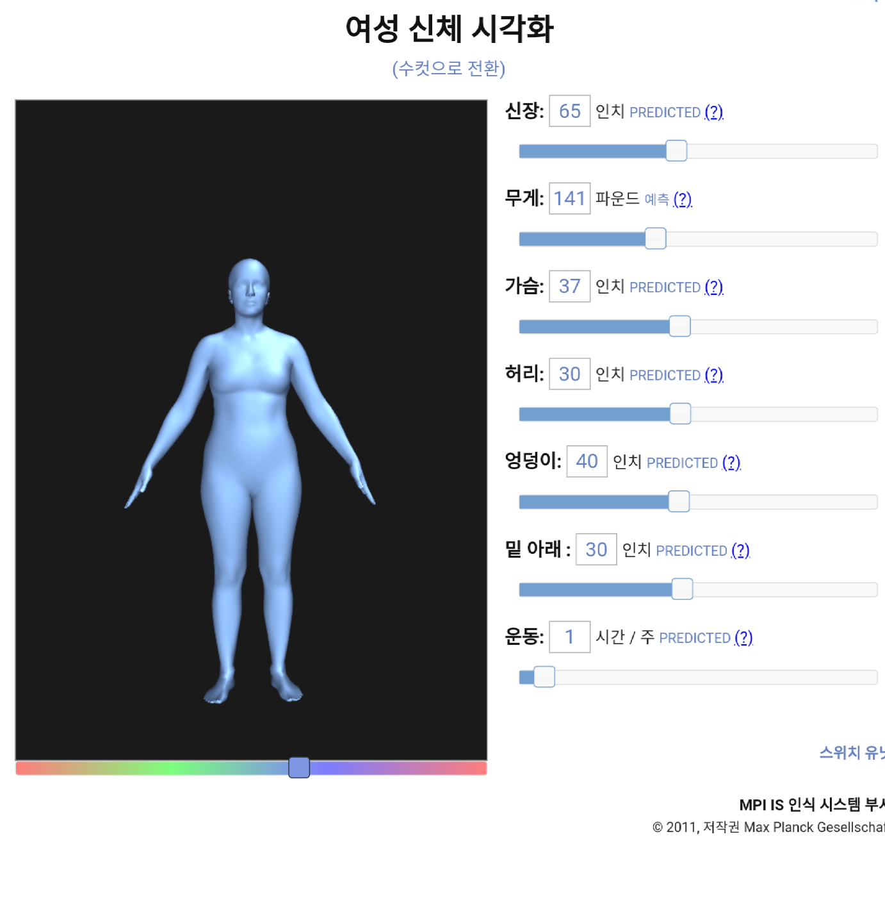This screenshot has width=885, height=923.
Task: Click the 밑 아래 inseam input field
Action: point(596,549)
